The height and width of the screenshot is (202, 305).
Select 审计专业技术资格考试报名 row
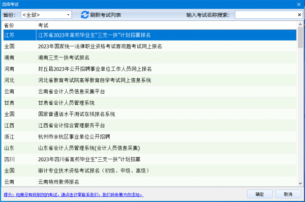click(150, 170)
